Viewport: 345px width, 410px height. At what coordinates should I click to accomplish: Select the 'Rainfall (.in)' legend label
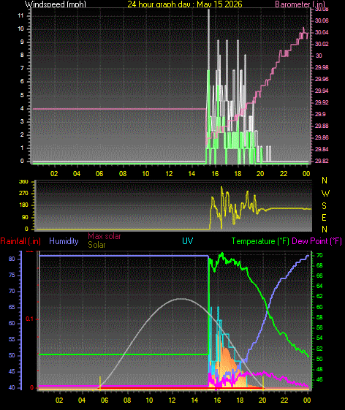pos(20,241)
